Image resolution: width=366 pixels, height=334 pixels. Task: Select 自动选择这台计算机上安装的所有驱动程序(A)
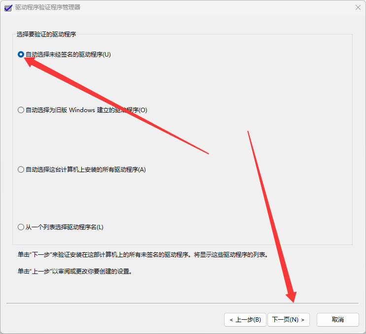(82, 169)
